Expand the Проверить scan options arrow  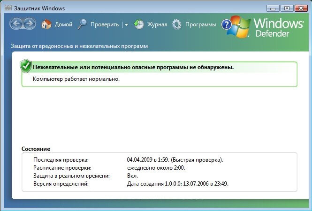coord(126,25)
